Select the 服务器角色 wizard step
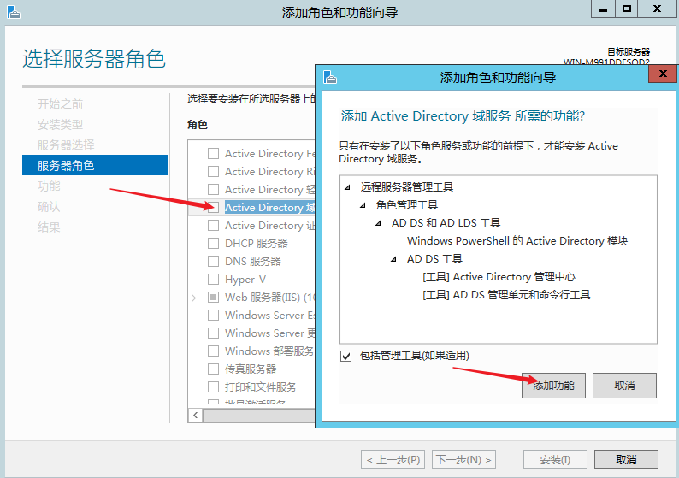This screenshot has height=478, width=679. coord(95,165)
